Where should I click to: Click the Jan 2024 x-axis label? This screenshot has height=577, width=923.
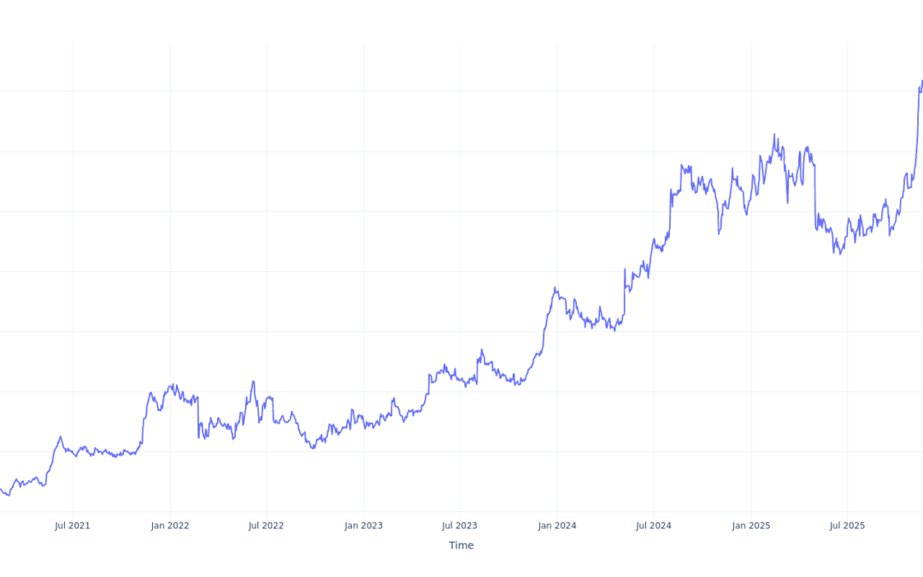557,526
